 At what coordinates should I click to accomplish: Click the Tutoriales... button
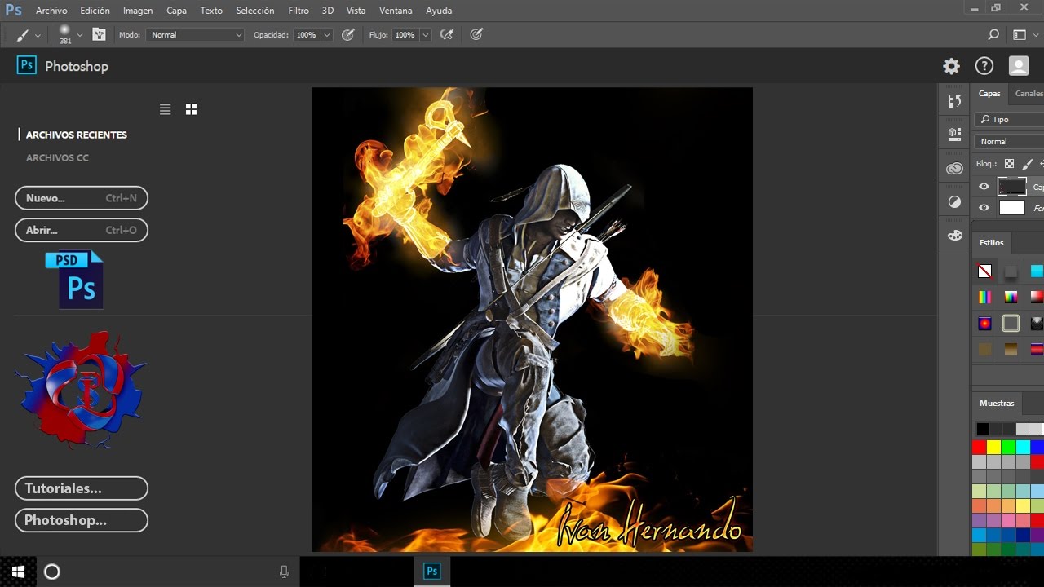pyautogui.click(x=82, y=488)
